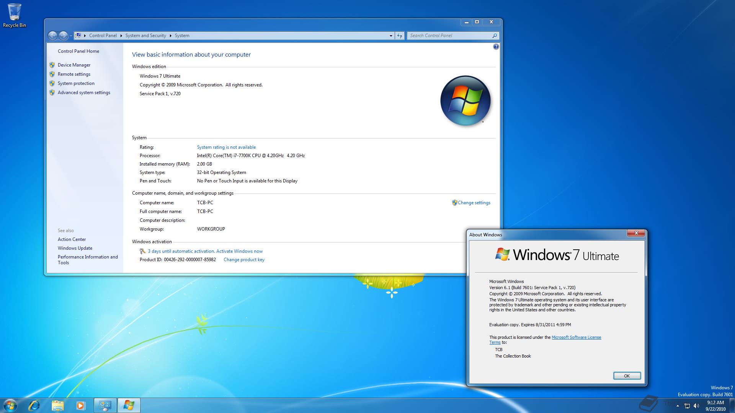Select Control Panel in the breadcrumb
The height and width of the screenshot is (413, 735).
pos(103,36)
